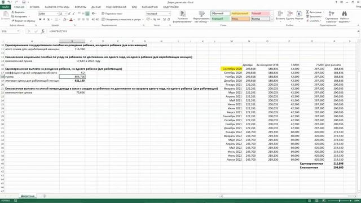Image resolution: width=361 pixels, height=203 pixels.
Task: Open Очистить clear dropdown
Action: [314, 21]
